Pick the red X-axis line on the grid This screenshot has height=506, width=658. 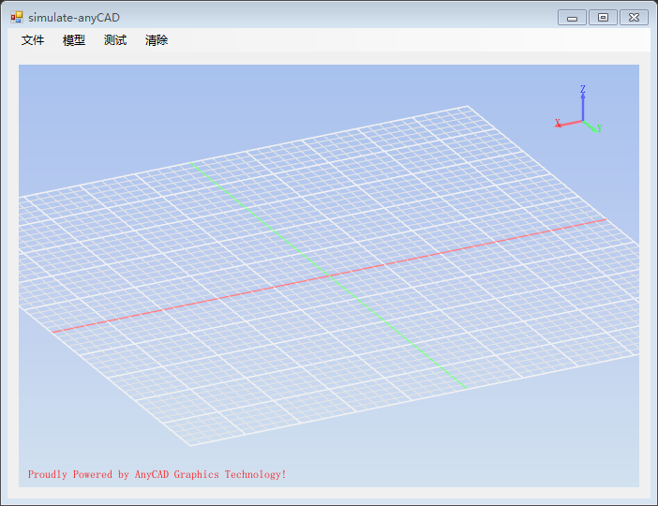(187, 304)
